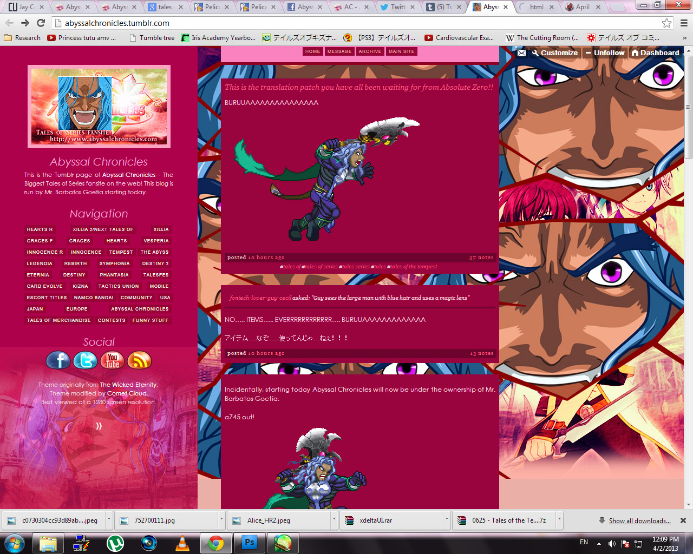This screenshot has width=693, height=554.
Task: Switch to the Jay C browser tab
Action: click(28, 7)
